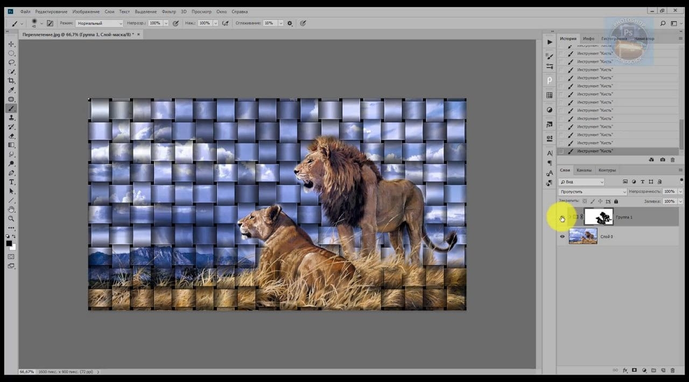This screenshot has width=689, height=382.
Task: Add a layer mask from Layers footer
Action: tap(634, 370)
